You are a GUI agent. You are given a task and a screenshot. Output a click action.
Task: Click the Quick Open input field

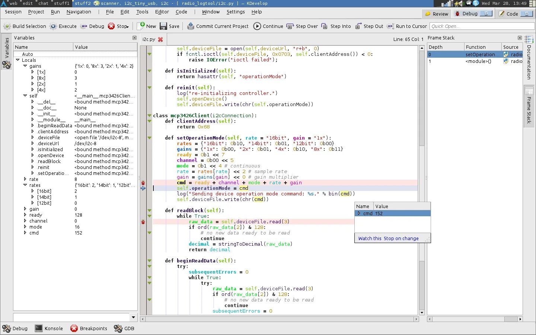(x=482, y=26)
